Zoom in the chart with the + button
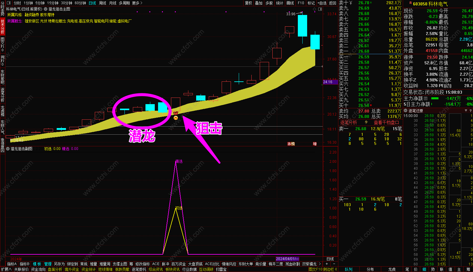473x272 pixels. (327, 264)
